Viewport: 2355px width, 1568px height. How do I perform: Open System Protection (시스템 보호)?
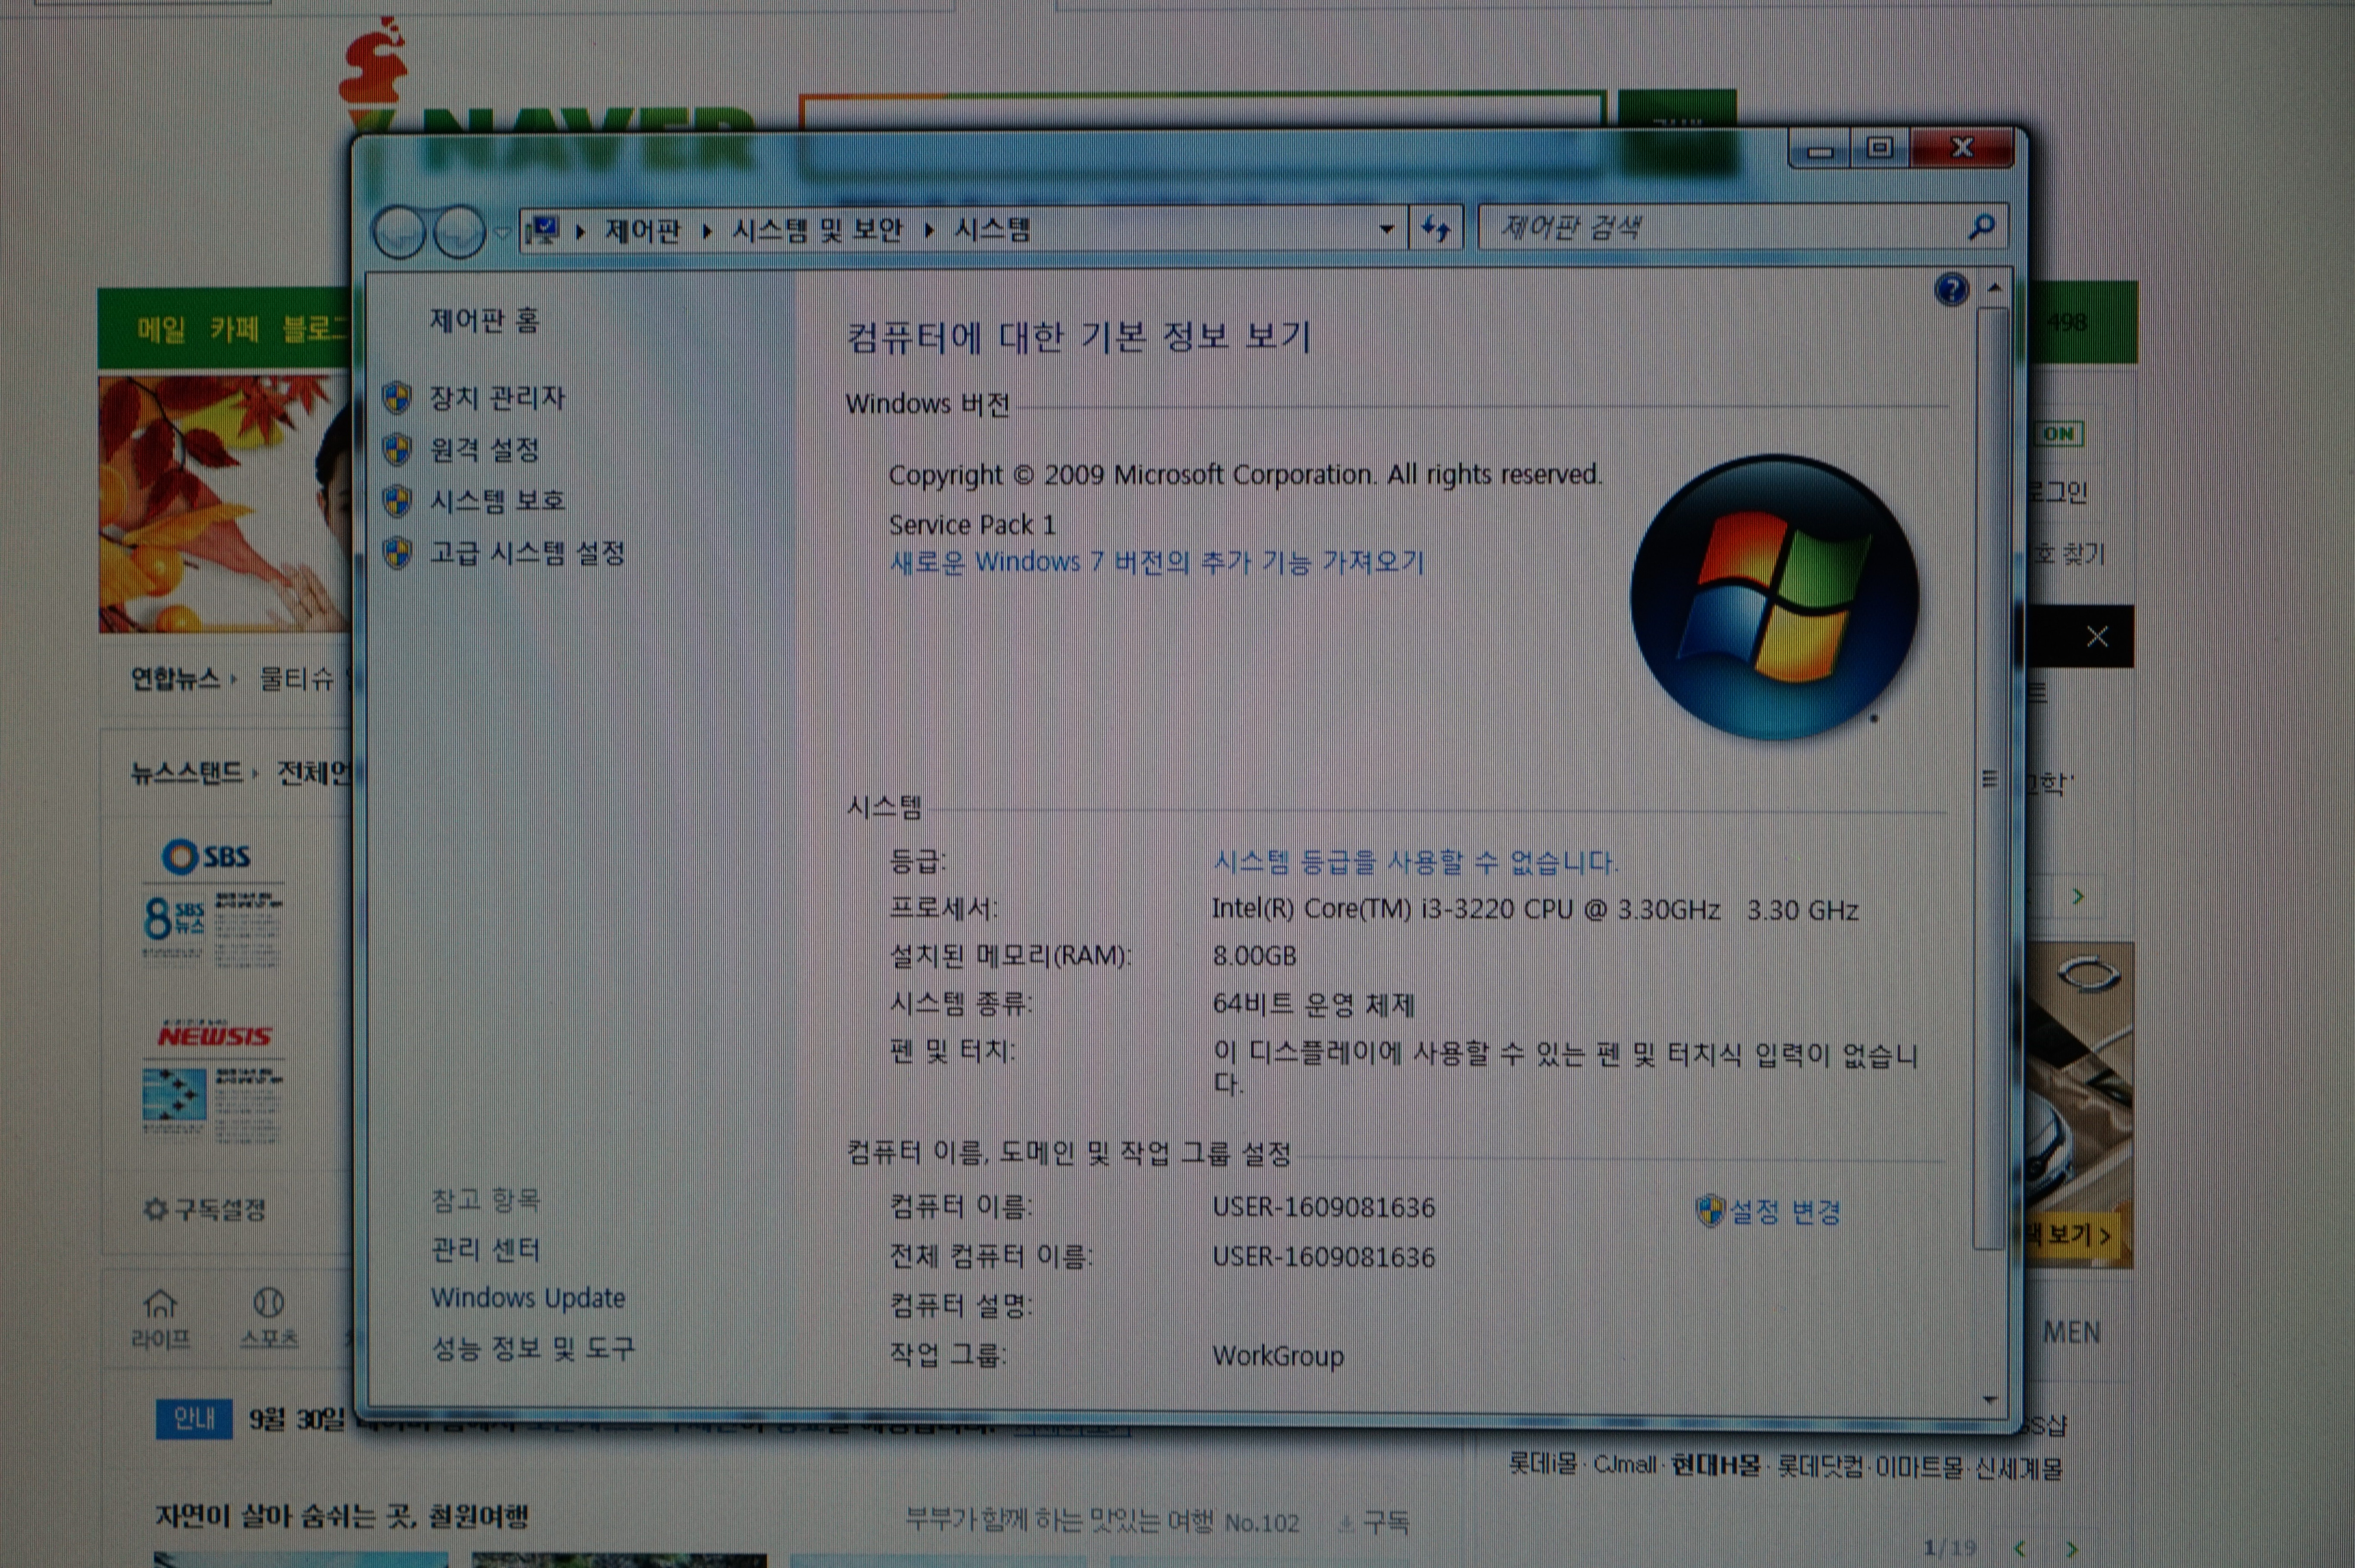497,501
